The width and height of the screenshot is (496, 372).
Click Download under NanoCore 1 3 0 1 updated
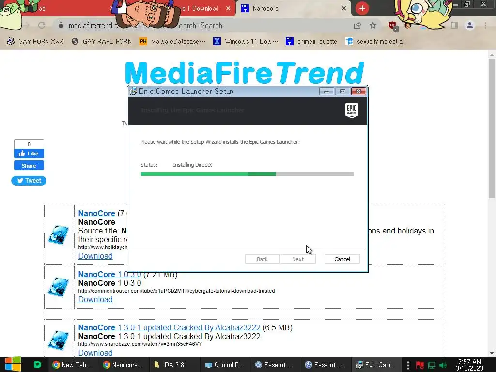[x=95, y=353]
